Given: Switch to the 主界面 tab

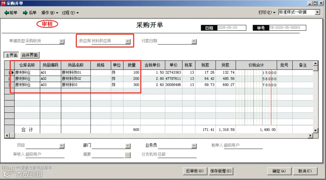Looking at the screenshot, I should click(12, 55).
